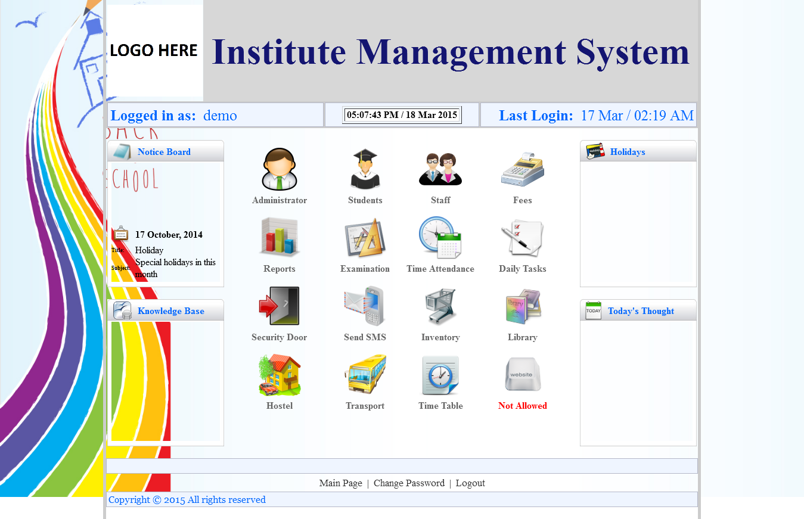
Task: Open the Daily Tasks checklist icon
Action: [523, 238]
